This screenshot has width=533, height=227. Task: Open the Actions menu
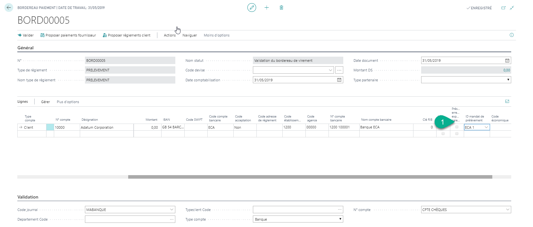click(x=170, y=35)
